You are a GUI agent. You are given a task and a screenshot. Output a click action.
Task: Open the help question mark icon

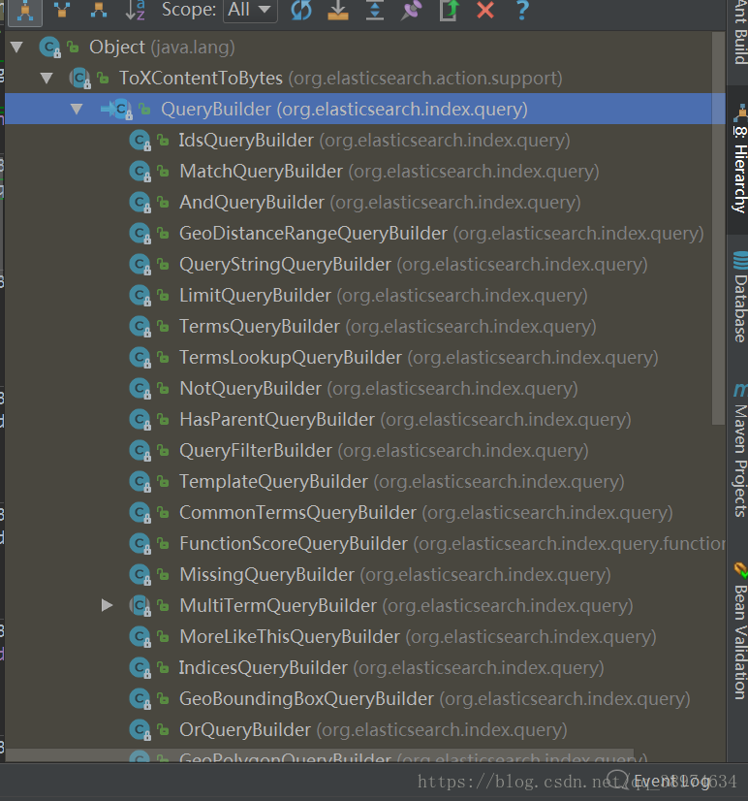522,10
